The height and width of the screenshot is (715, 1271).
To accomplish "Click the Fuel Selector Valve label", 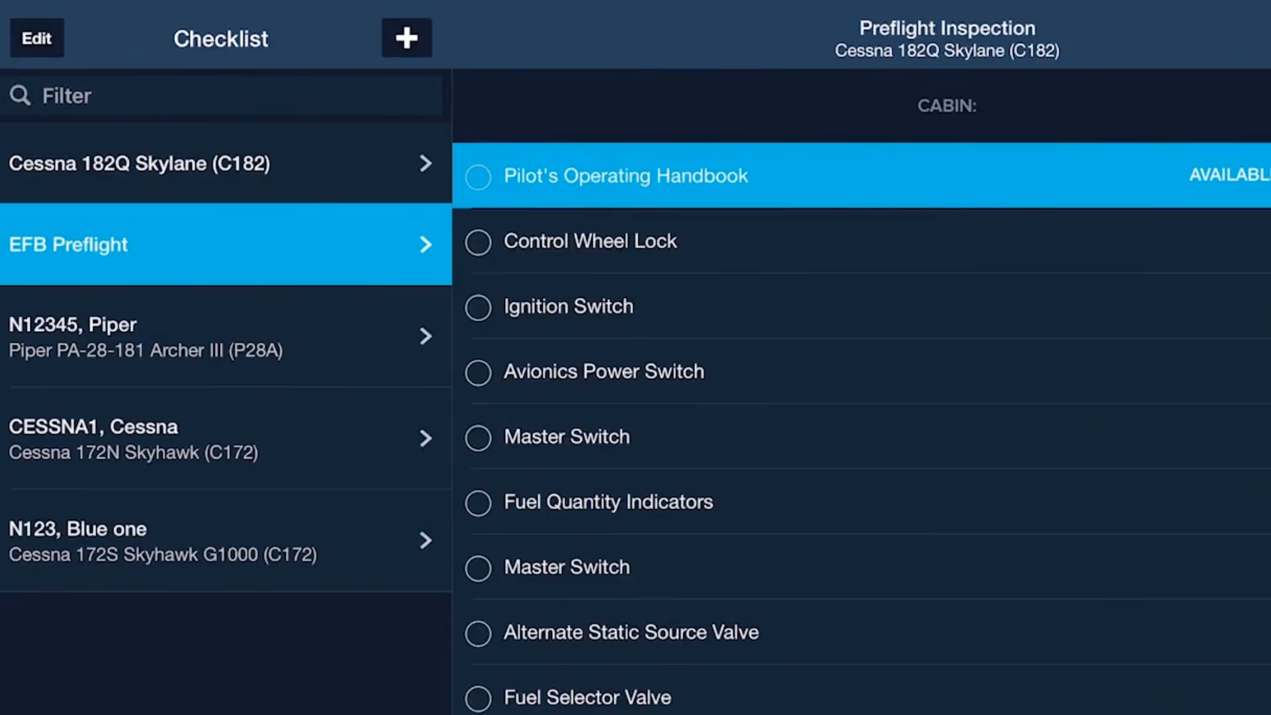I will [x=588, y=697].
